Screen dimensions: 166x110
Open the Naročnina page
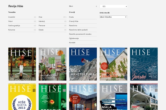pyautogui.click(x=83, y=26)
